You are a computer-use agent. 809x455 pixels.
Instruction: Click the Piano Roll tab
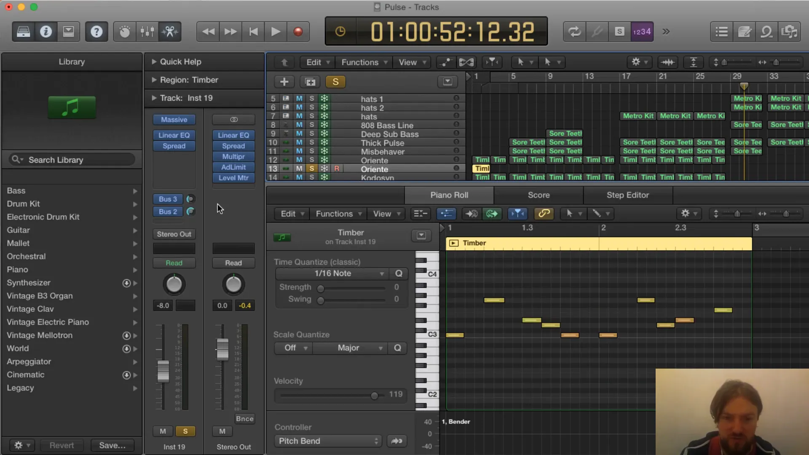point(449,195)
